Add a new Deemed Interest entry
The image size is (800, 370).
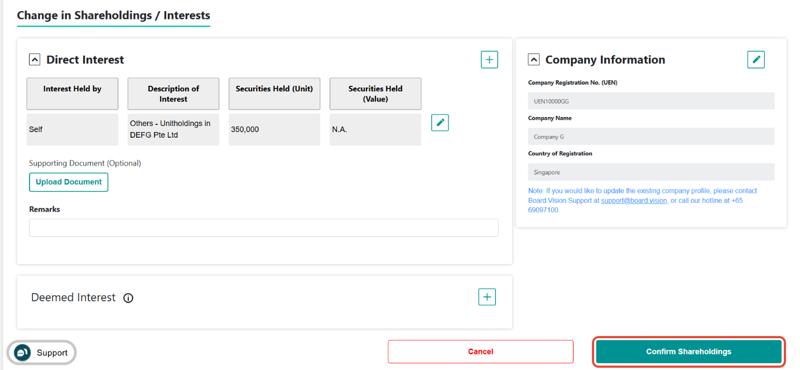coord(487,297)
